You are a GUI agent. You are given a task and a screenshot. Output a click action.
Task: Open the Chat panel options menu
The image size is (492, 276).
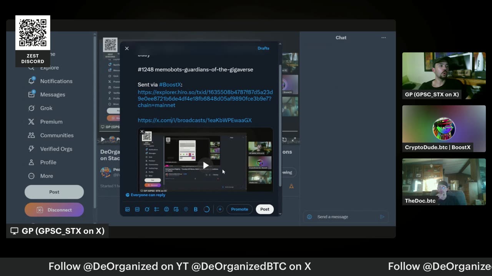tap(383, 38)
